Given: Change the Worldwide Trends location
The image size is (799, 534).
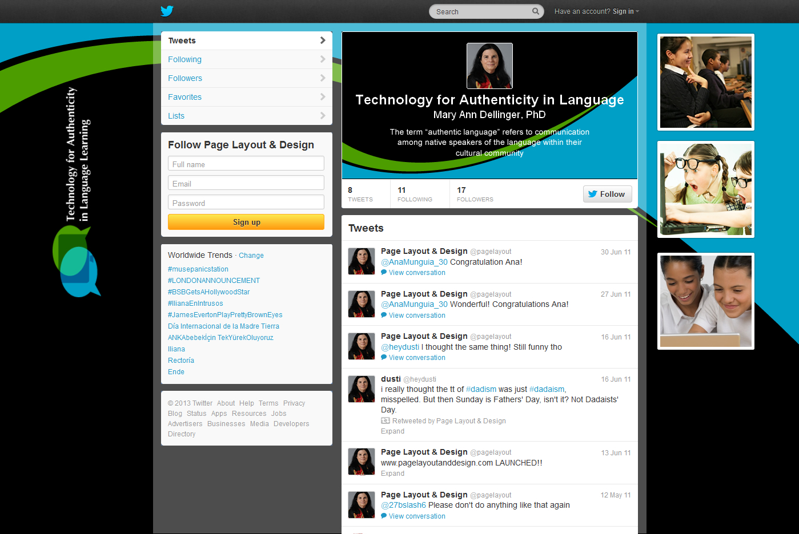Looking at the screenshot, I should pos(251,256).
